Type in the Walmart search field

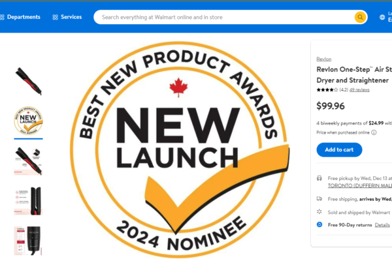click(222, 17)
